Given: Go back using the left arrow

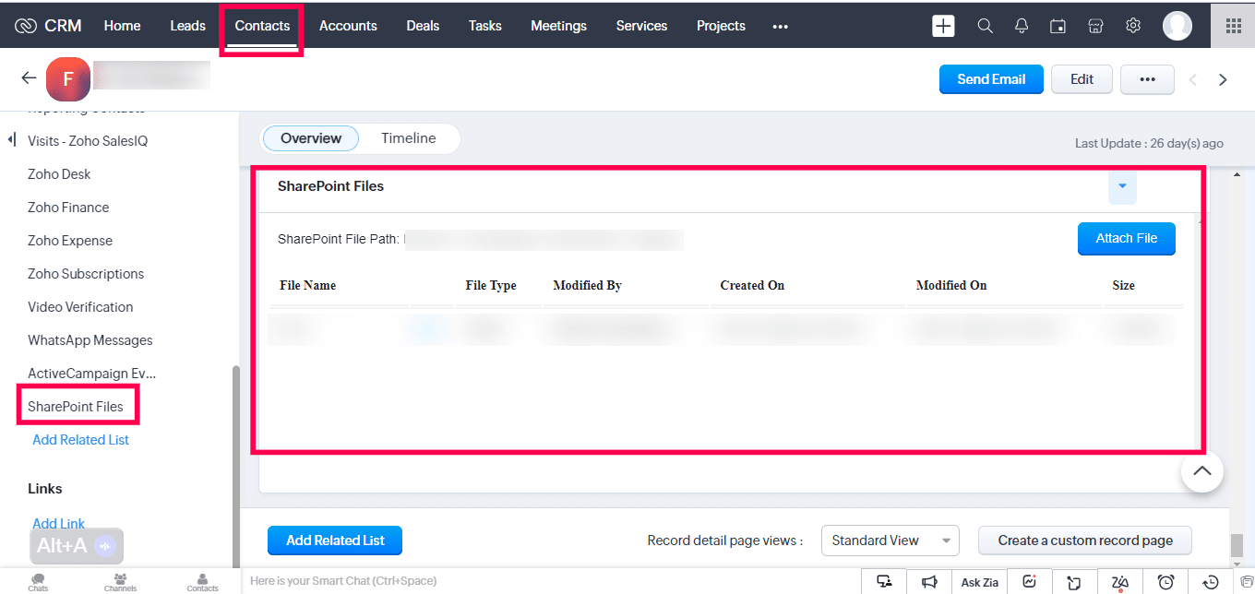Looking at the screenshot, I should point(29,78).
